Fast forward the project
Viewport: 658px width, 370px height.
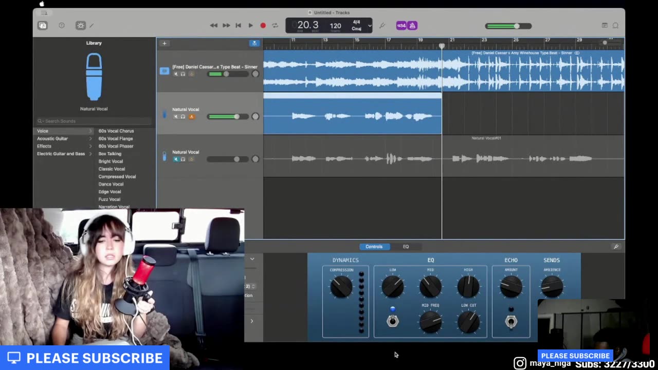(226, 25)
